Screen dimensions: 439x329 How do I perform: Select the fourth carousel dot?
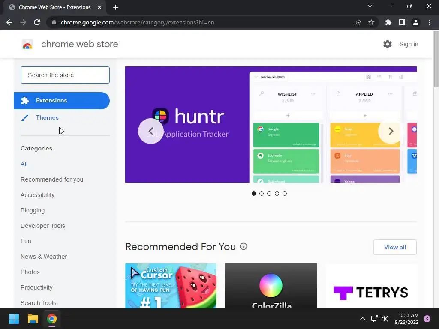pos(277,194)
